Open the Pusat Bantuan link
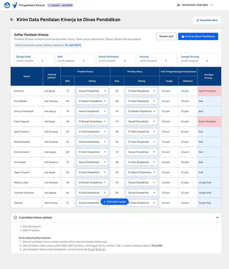 (x=97, y=250)
